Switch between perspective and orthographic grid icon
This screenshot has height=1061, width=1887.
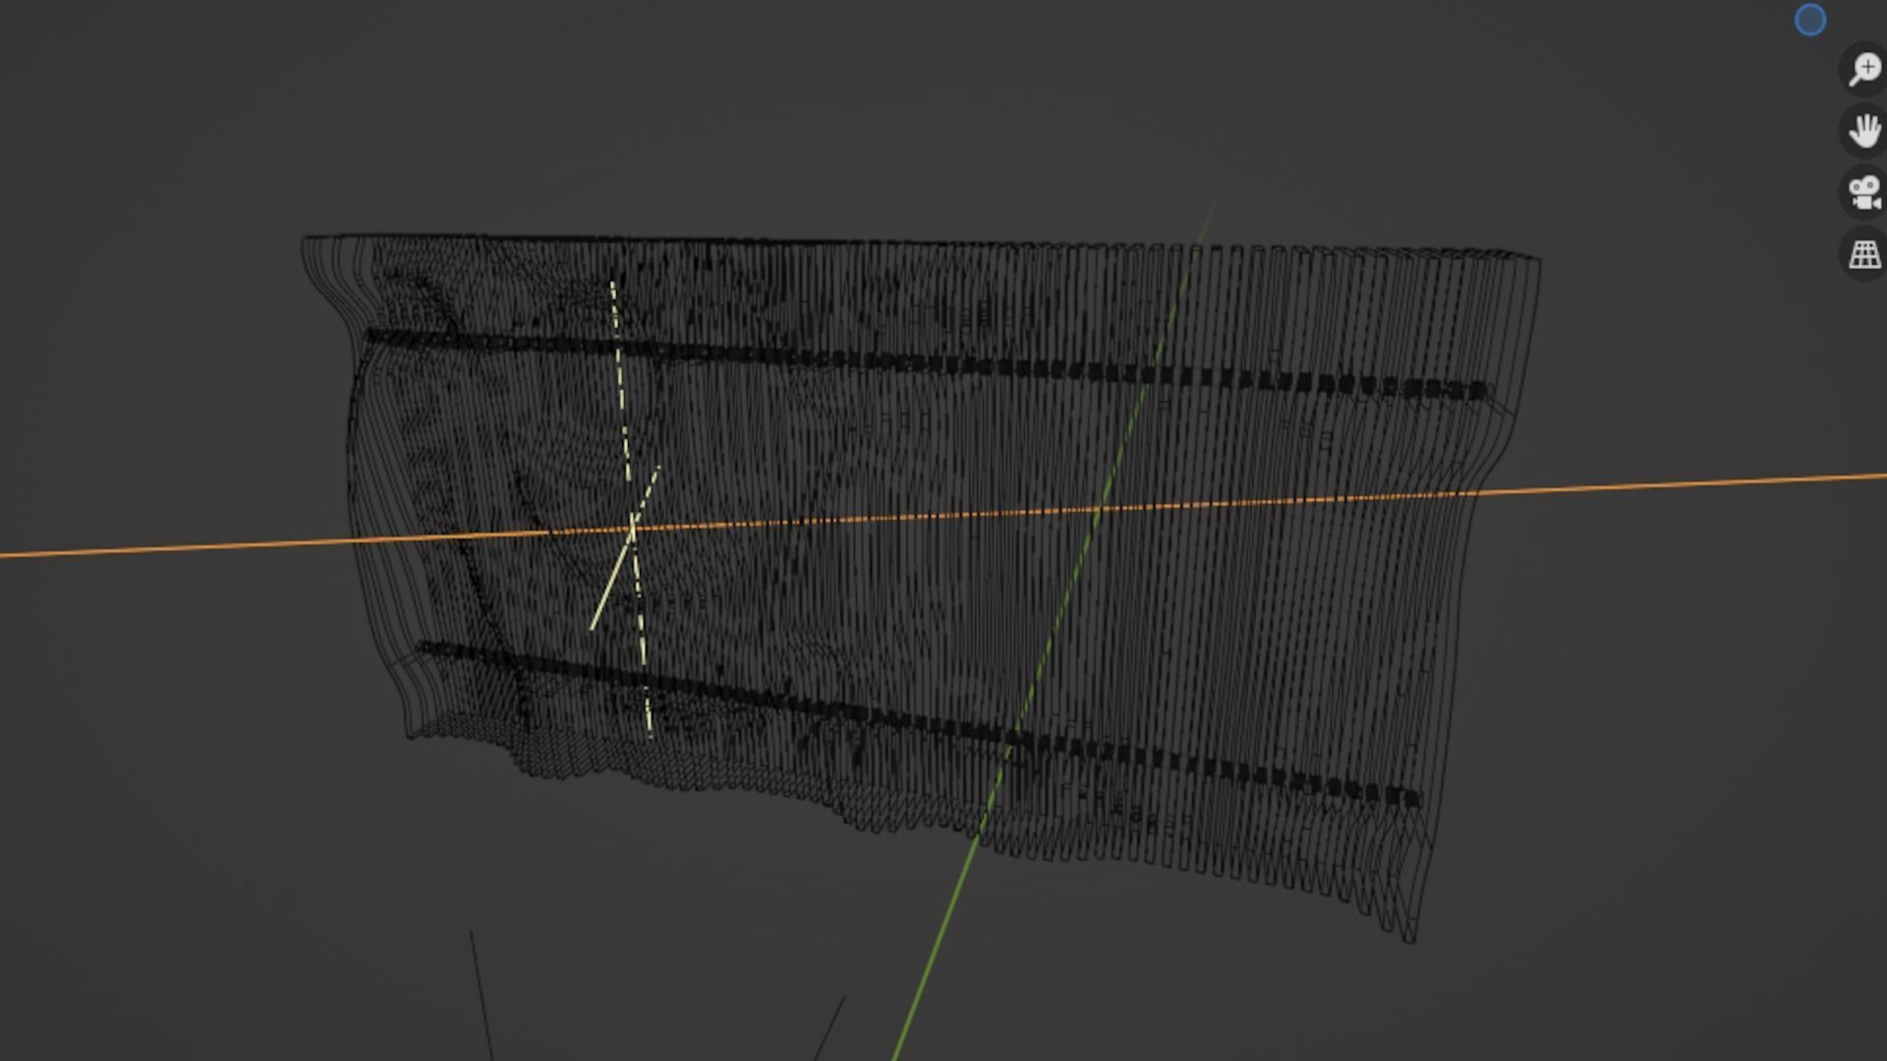pos(1864,254)
